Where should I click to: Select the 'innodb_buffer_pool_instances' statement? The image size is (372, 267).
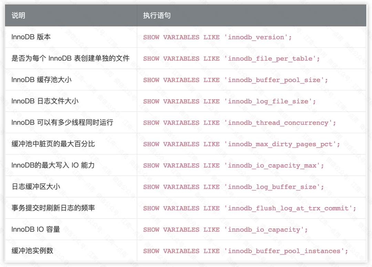(x=246, y=251)
